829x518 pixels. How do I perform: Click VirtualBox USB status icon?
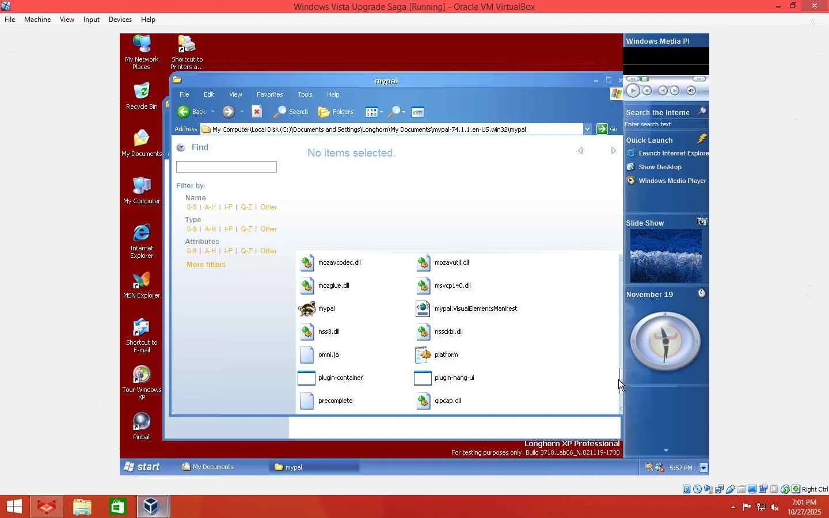click(731, 489)
